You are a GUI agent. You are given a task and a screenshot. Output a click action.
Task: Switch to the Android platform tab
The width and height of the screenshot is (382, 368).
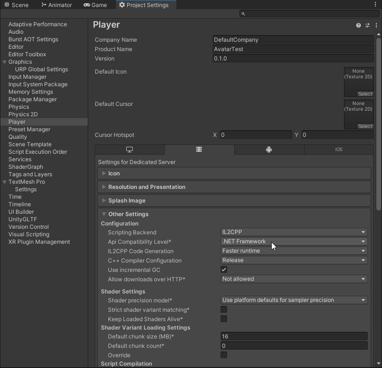[x=269, y=150]
